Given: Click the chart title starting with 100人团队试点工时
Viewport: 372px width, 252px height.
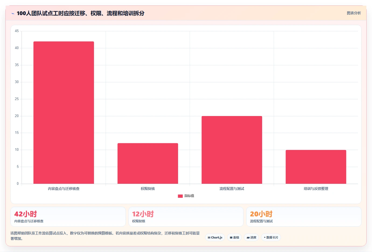Looking at the screenshot, I should click(x=81, y=13).
